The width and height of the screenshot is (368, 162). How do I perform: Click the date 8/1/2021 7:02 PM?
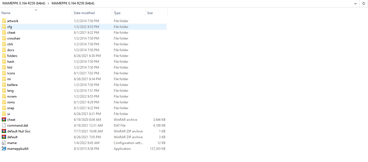(86, 73)
